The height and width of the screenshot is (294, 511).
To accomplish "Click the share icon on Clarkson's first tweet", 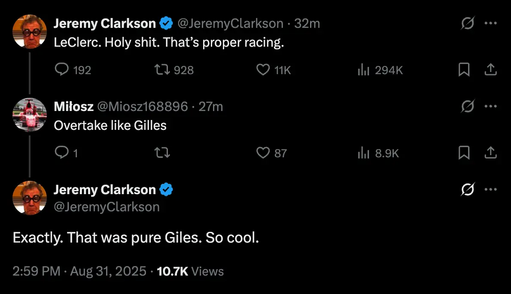I will (491, 70).
